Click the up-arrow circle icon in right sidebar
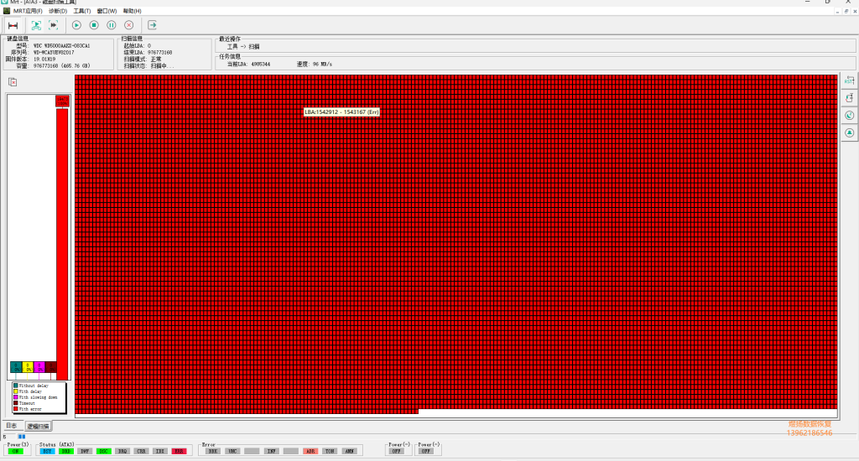The width and height of the screenshot is (859, 461). click(849, 133)
